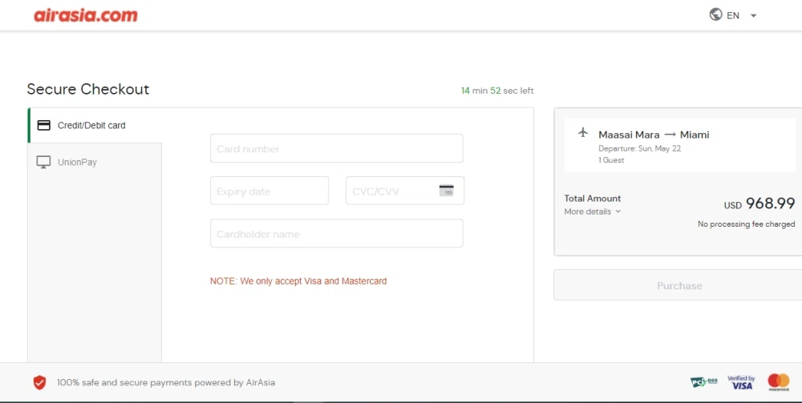Click the credit card icon in sidebar
Image resolution: width=802 pixels, height=403 pixels.
[x=44, y=125]
